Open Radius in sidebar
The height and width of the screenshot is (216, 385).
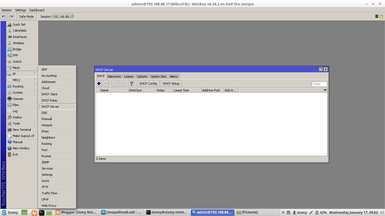[22, 117]
